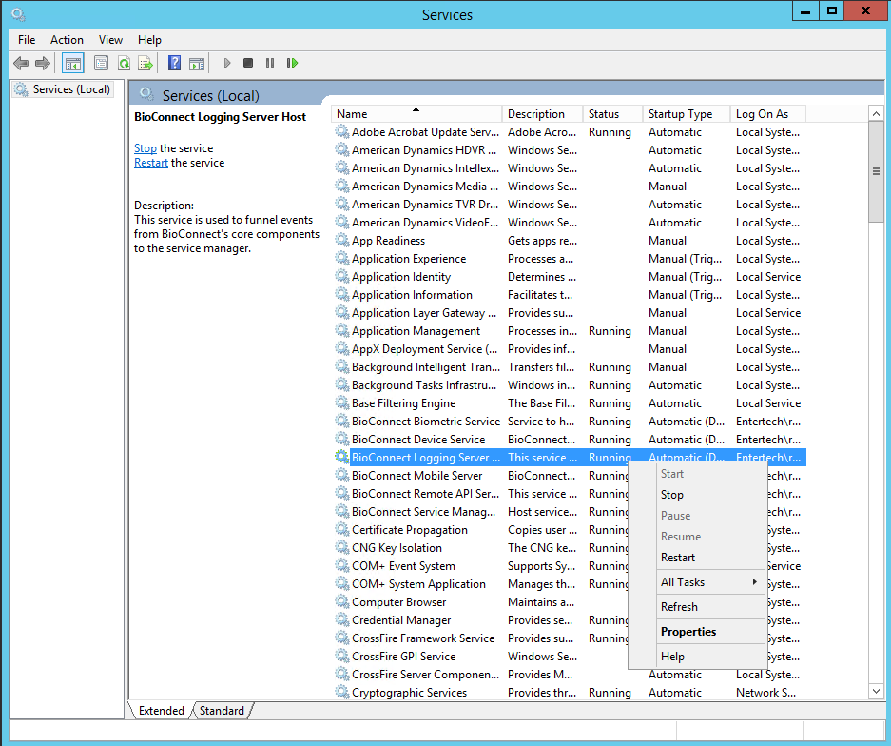Screen dimensions: 891x746
Task: Select the Application Experience service
Action: pyautogui.click(x=570, y=259)
